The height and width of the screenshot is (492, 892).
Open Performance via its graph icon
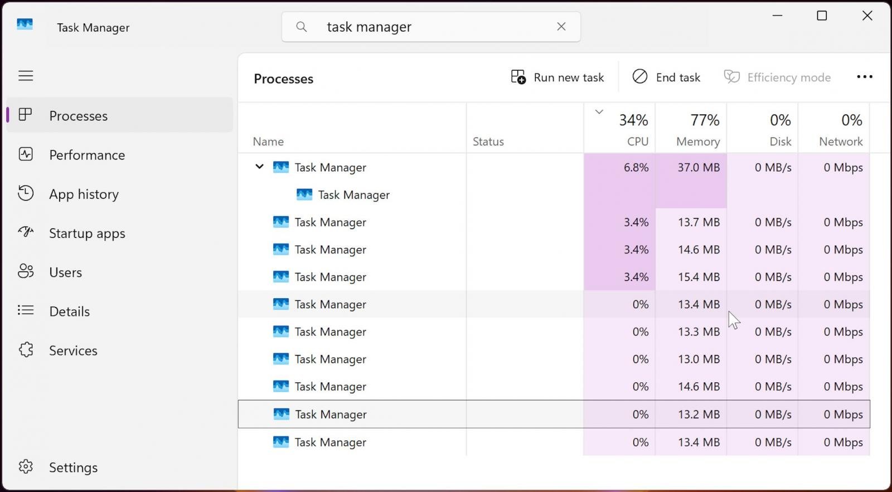click(26, 154)
